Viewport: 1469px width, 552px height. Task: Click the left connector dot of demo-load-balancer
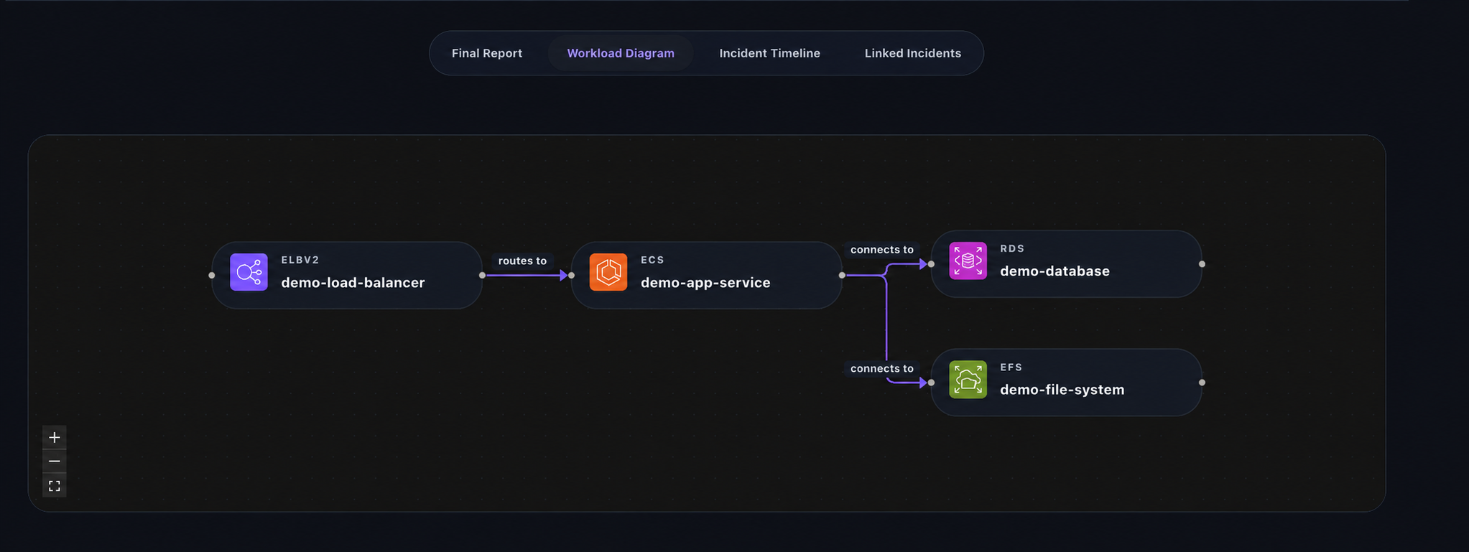point(211,275)
